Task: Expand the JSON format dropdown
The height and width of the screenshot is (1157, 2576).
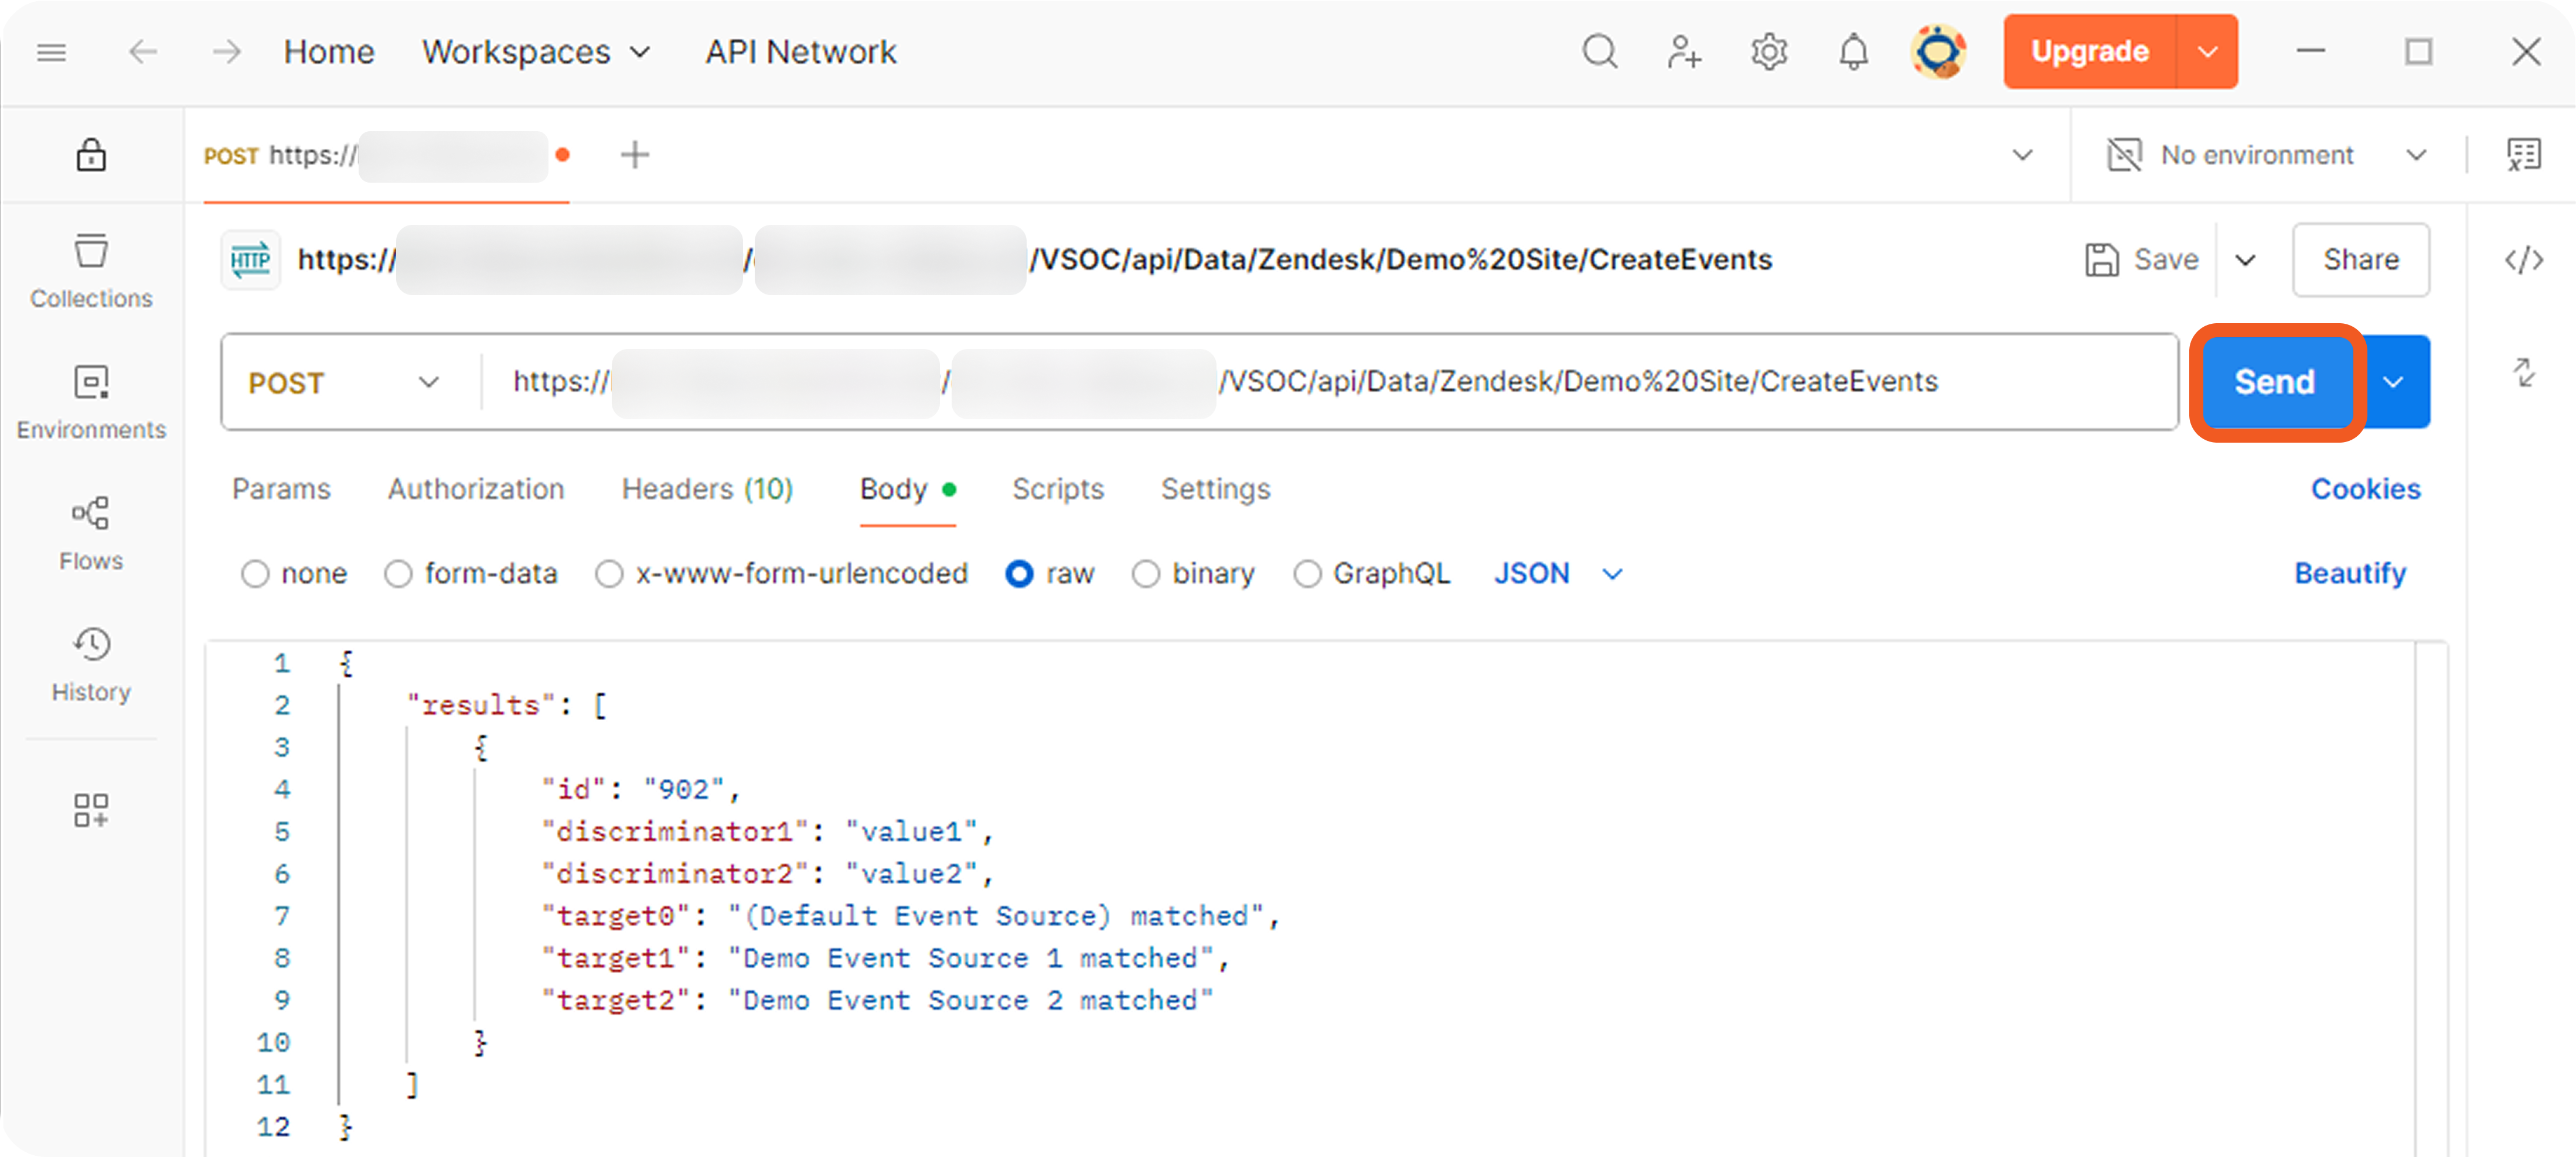Action: (1556, 573)
